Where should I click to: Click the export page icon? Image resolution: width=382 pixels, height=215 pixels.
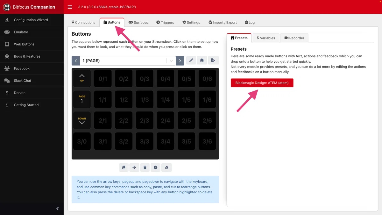click(213, 60)
